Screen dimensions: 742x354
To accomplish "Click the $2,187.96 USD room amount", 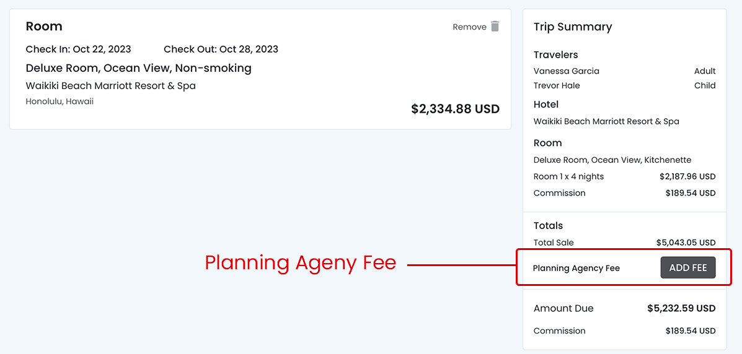I will click(x=687, y=176).
